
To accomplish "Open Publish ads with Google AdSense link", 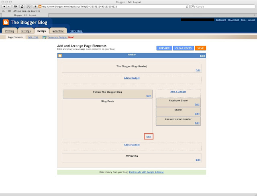I will tap(146, 172).
